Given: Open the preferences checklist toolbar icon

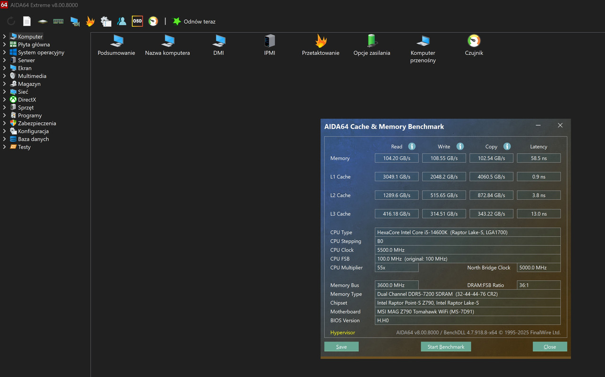Looking at the screenshot, I should [x=106, y=21].
